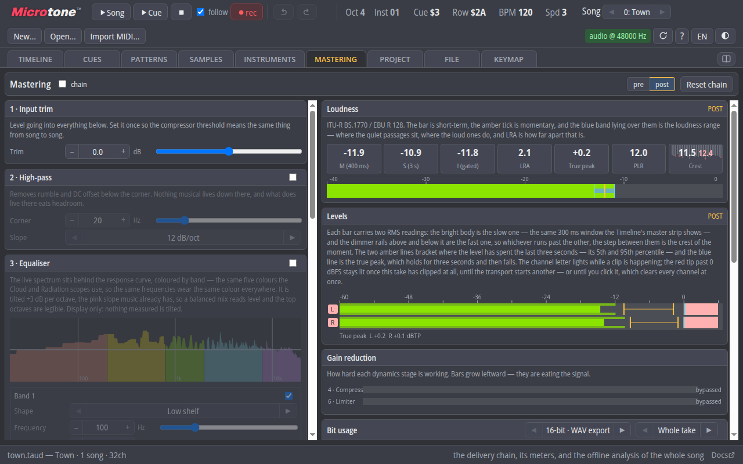Restart audio with the refresh icon

[x=663, y=36]
